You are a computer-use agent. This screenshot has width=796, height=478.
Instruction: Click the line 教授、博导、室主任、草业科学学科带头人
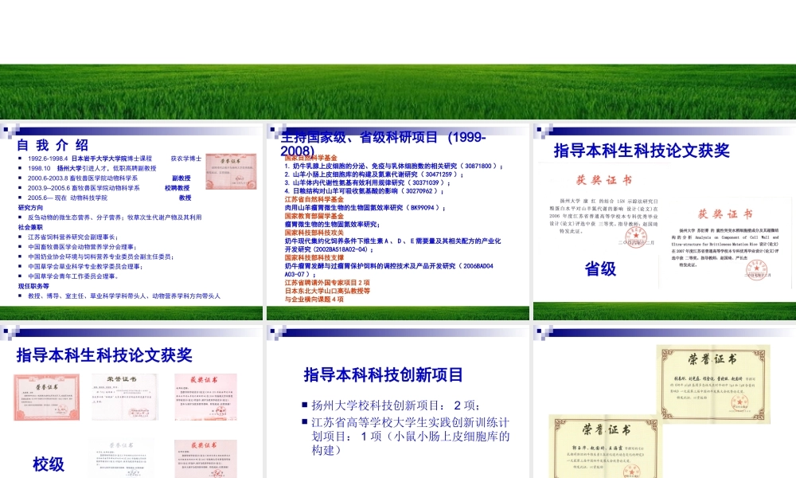[124, 296]
